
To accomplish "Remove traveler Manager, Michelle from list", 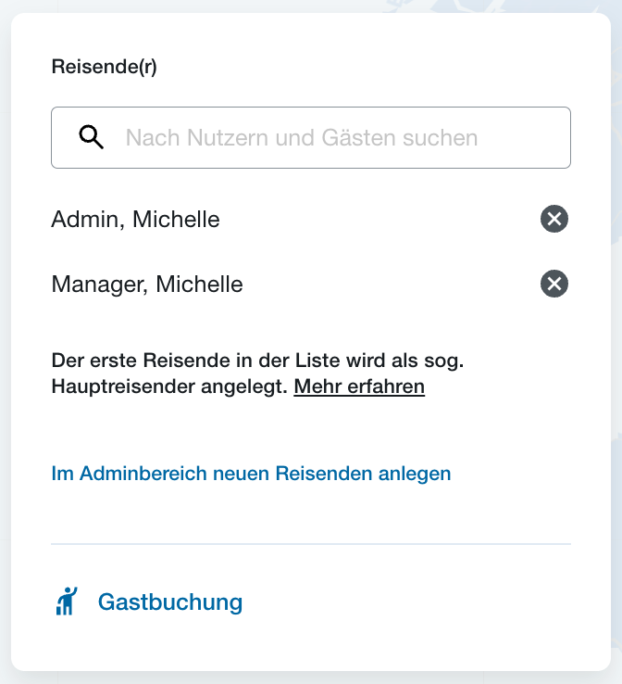I will [x=554, y=284].
